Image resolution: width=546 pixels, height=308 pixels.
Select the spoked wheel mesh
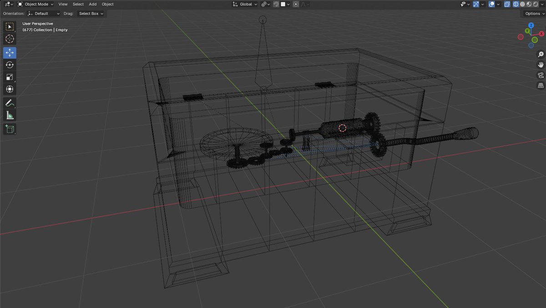236,144
